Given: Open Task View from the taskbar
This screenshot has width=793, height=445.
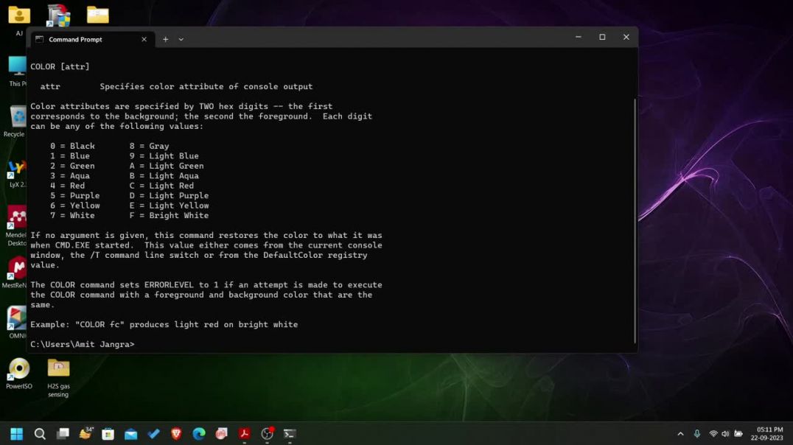Looking at the screenshot, I should point(63,434).
